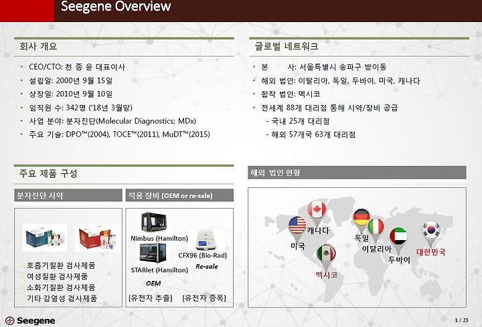The height and width of the screenshot is (327, 482).
Task: Click the 미국 map label
Action: (x=297, y=246)
